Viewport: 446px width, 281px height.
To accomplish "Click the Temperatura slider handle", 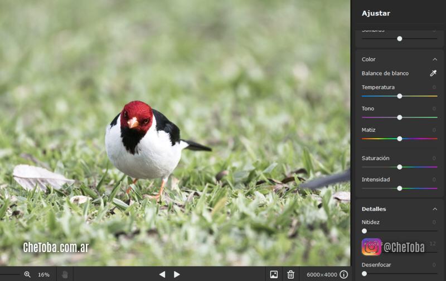I will tap(400, 96).
